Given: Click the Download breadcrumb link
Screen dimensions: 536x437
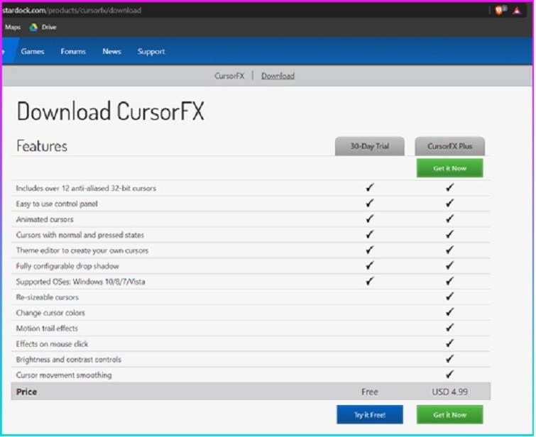Looking at the screenshot, I should 278,76.
